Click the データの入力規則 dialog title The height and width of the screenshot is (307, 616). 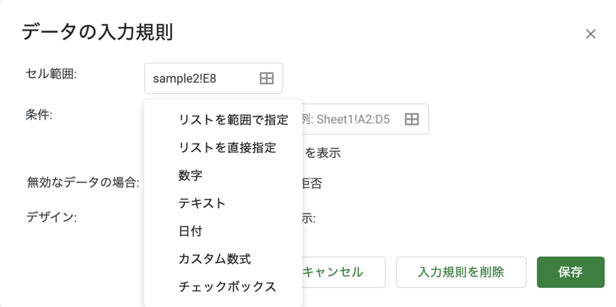[97, 33]
